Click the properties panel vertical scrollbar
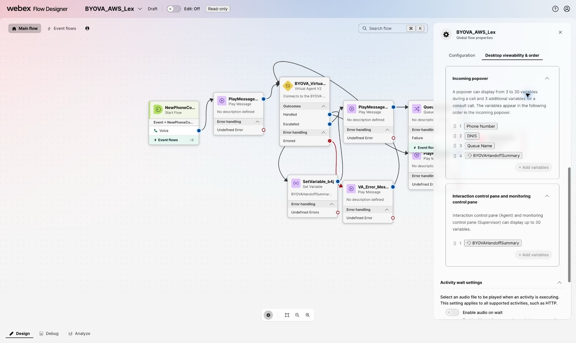The height and width of the screenshot is (343, 576). click(569, 225)
